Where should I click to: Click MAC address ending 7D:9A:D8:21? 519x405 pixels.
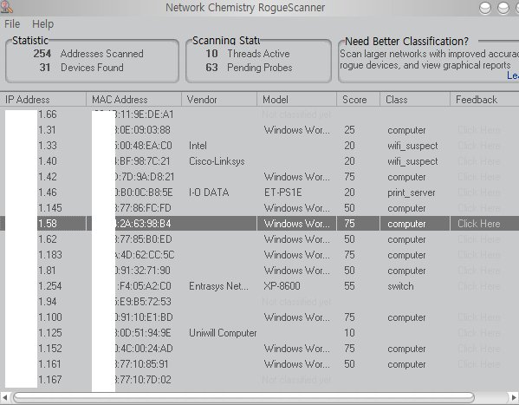(145, 177)
